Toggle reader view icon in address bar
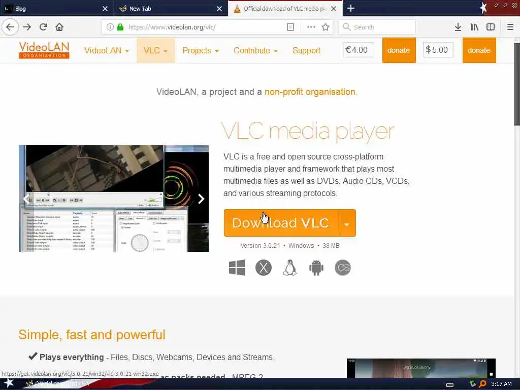 pos(290,27)
